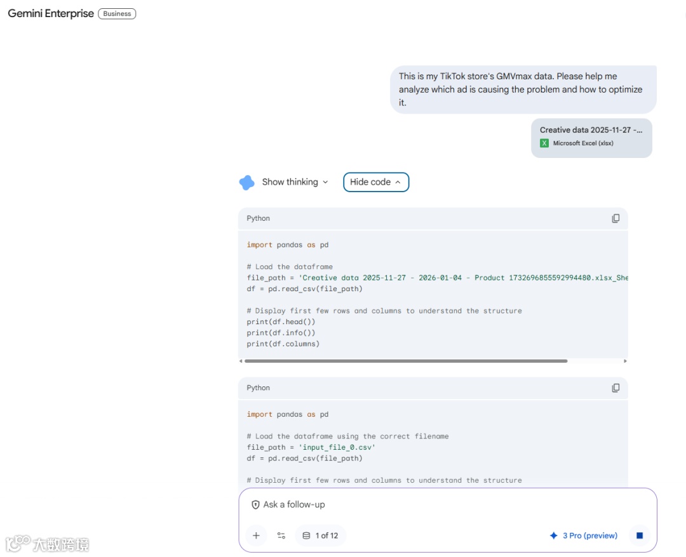Stop the response with the square button

(x=640, y=535)
